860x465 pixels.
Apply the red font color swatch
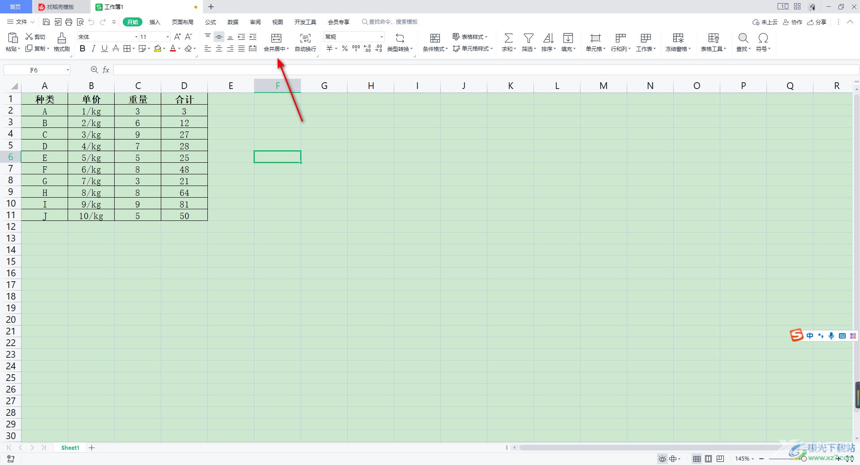(x=173, y=48)
